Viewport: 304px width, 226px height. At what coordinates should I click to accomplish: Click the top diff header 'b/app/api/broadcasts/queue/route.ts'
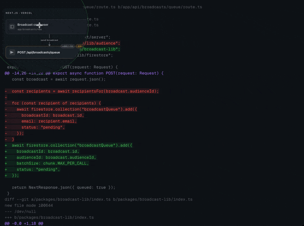160,7
